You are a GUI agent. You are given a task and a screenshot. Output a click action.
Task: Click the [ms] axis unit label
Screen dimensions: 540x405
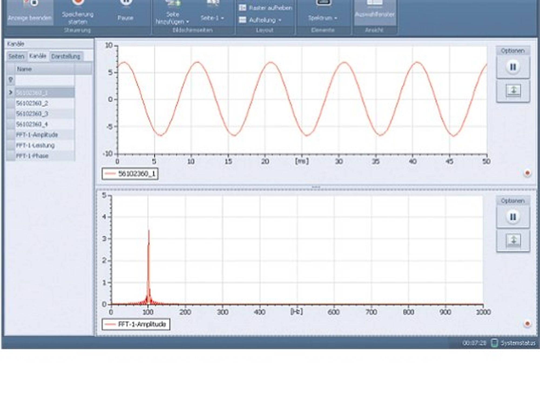point(302,161)
